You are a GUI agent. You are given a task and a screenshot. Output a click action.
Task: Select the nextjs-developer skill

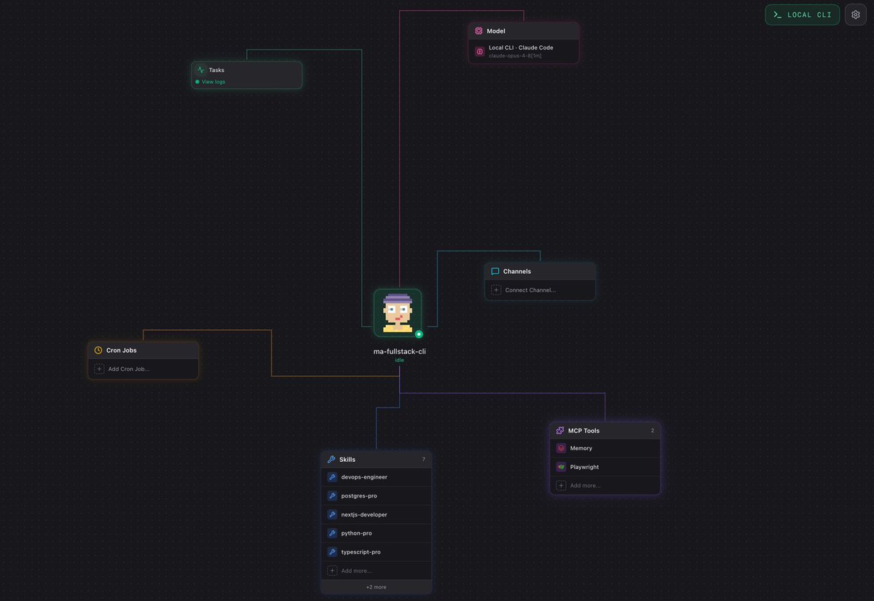pyautogui.click(x=377, y=514)
